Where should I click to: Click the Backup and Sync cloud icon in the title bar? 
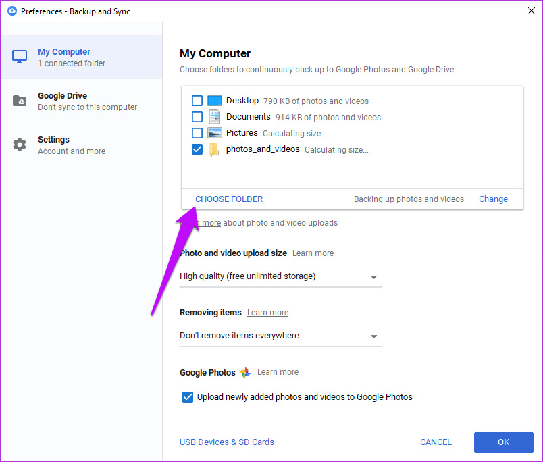coord(11,11)
